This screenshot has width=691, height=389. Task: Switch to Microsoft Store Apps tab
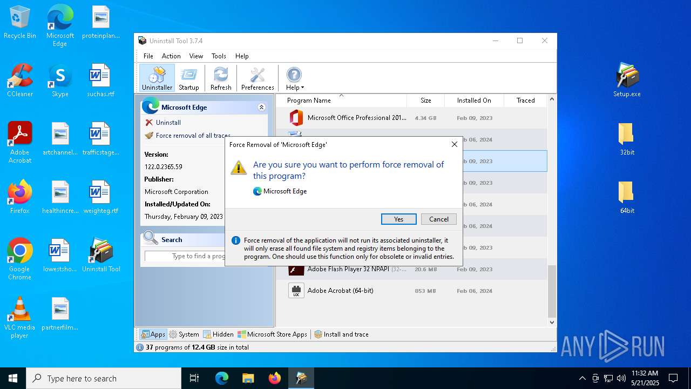point(273,334)
